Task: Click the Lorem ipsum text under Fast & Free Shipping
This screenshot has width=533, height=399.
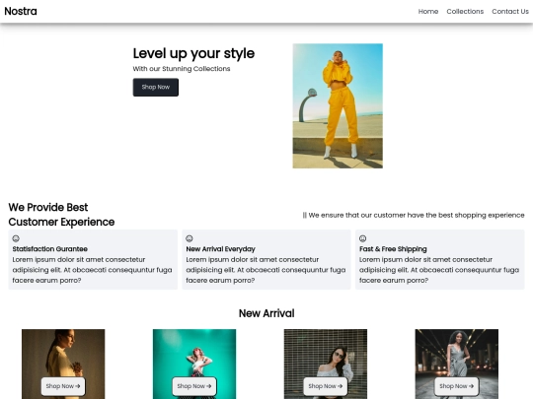Action: click(x=439, y=270)
